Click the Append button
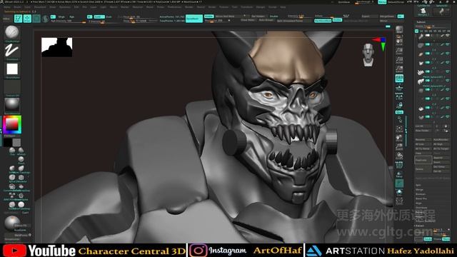 pyautogui.click(x=441, y=158)
